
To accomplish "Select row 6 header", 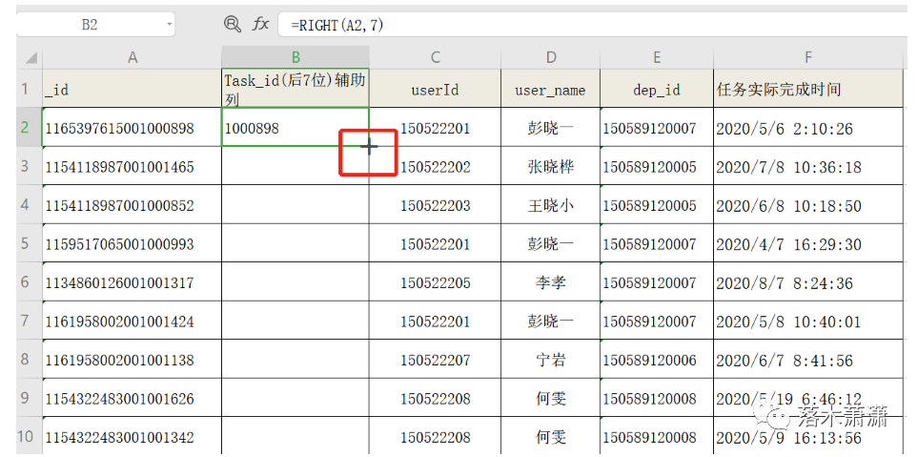I will point(30,281).
